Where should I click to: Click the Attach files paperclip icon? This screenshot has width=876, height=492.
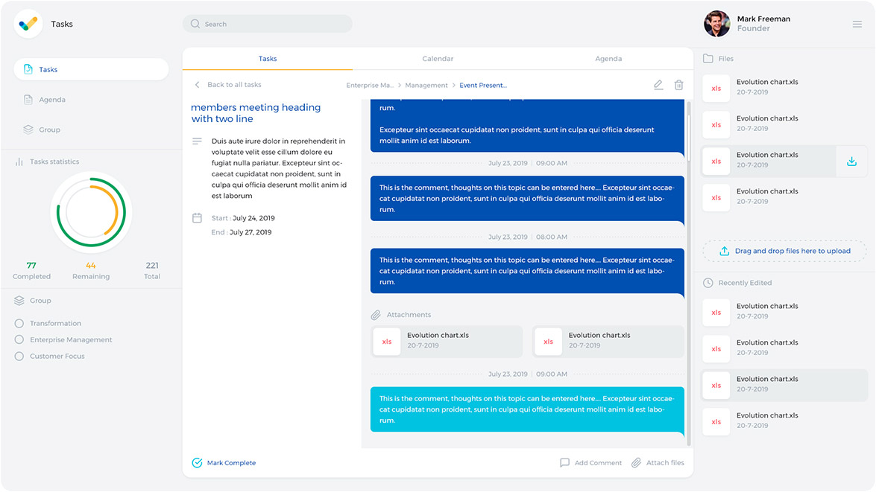pos(635,462)
